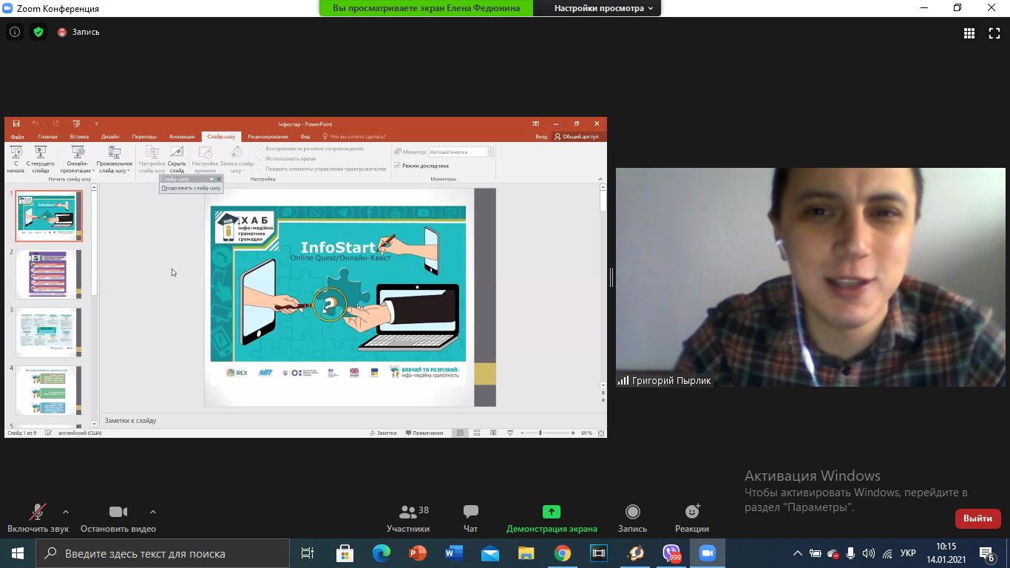Click the PowerPoint zoom slider at bottom
The height and width of the screenshot is (568, 1010).
click(540, 433)
